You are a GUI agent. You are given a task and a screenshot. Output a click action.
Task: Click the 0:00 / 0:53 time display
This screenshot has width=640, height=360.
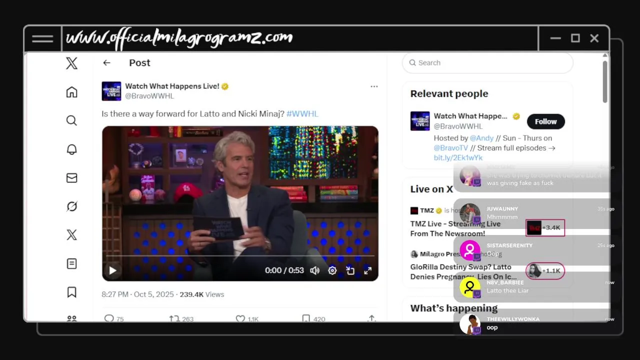(x=284, y=270)
